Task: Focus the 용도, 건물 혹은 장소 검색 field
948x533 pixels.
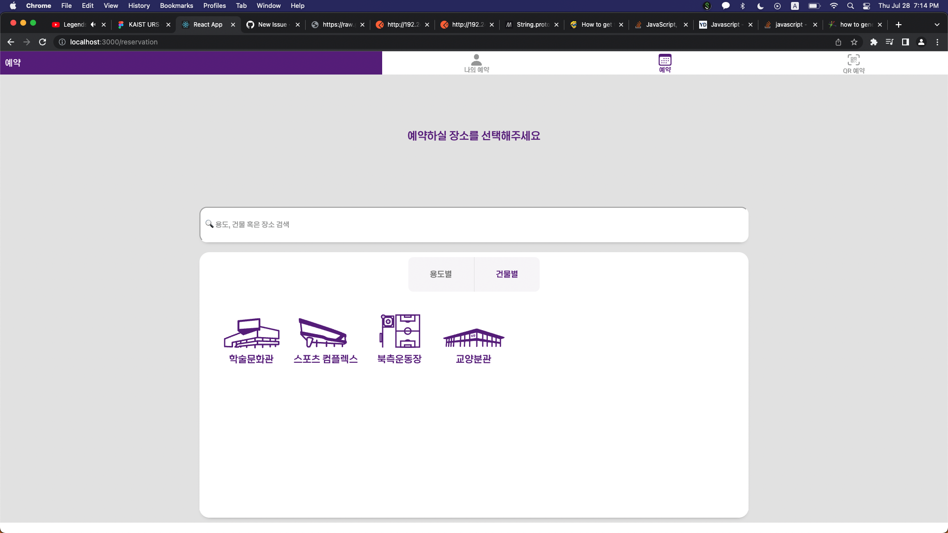Action: (x=474, y=225)
